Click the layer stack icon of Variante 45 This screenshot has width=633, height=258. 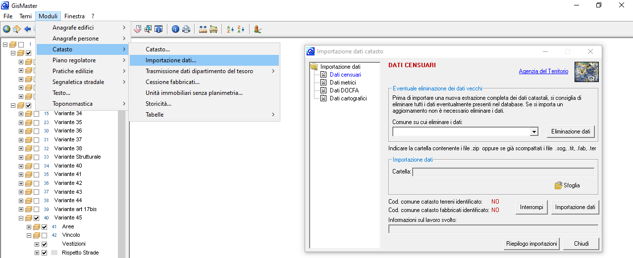[29, 218]
